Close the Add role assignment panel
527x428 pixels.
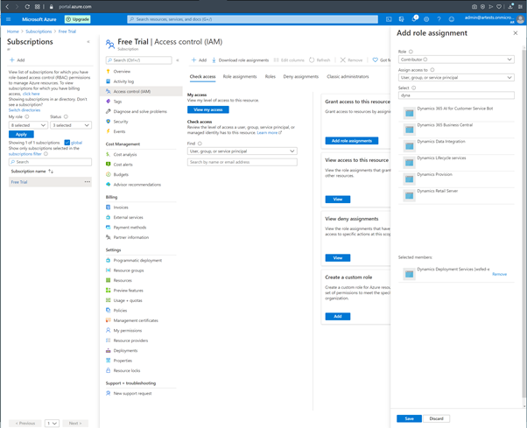516,34
